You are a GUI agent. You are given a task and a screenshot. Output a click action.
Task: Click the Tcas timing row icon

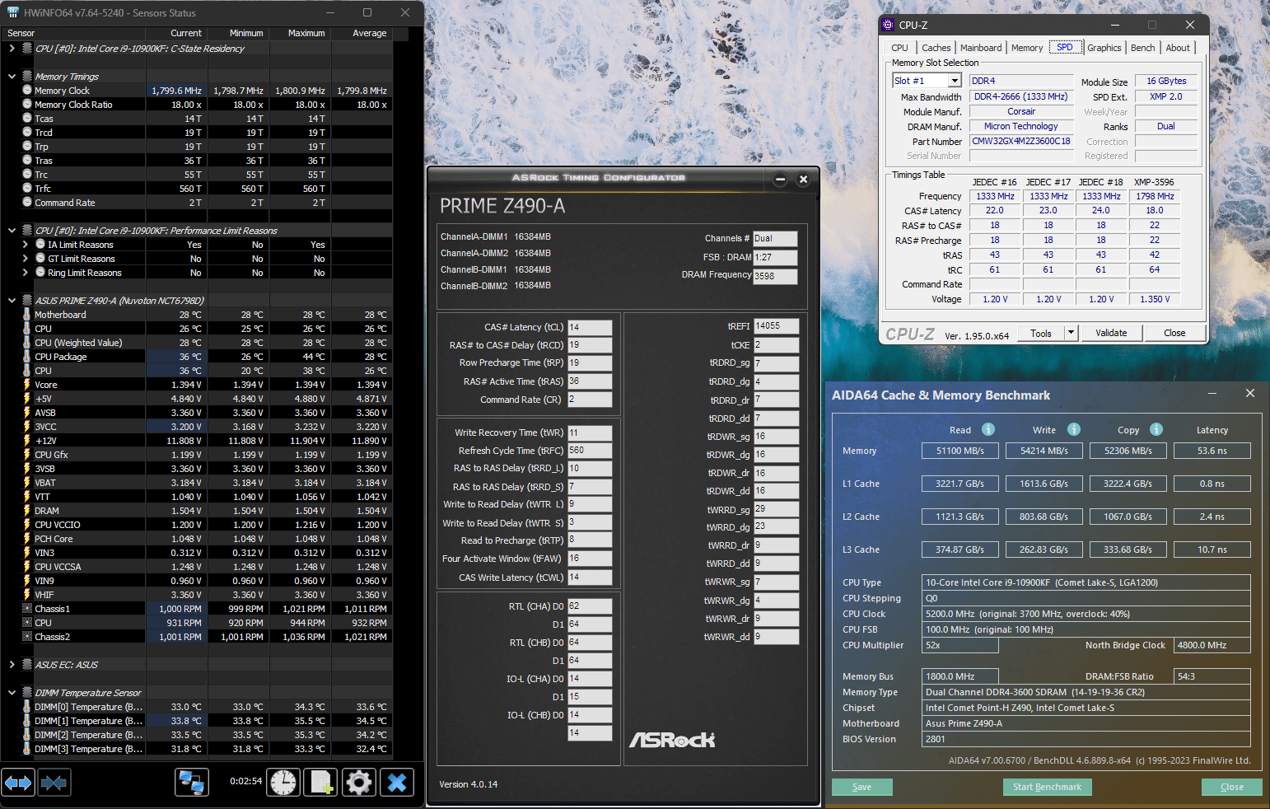27,119
